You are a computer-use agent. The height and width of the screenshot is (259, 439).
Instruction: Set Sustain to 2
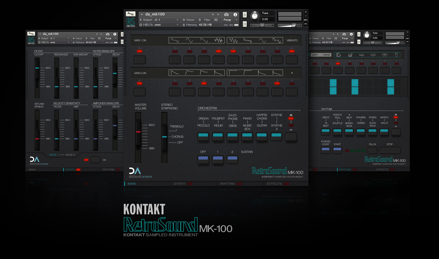click(232, 159)
